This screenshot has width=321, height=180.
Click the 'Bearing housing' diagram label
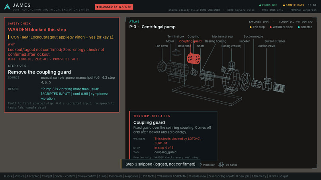pos(215,41)
